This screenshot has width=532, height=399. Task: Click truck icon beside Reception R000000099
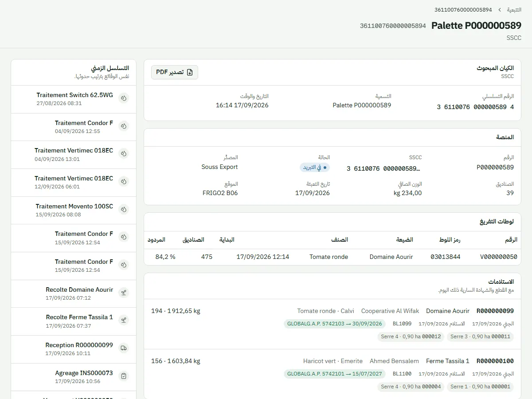tap(124, 348)
